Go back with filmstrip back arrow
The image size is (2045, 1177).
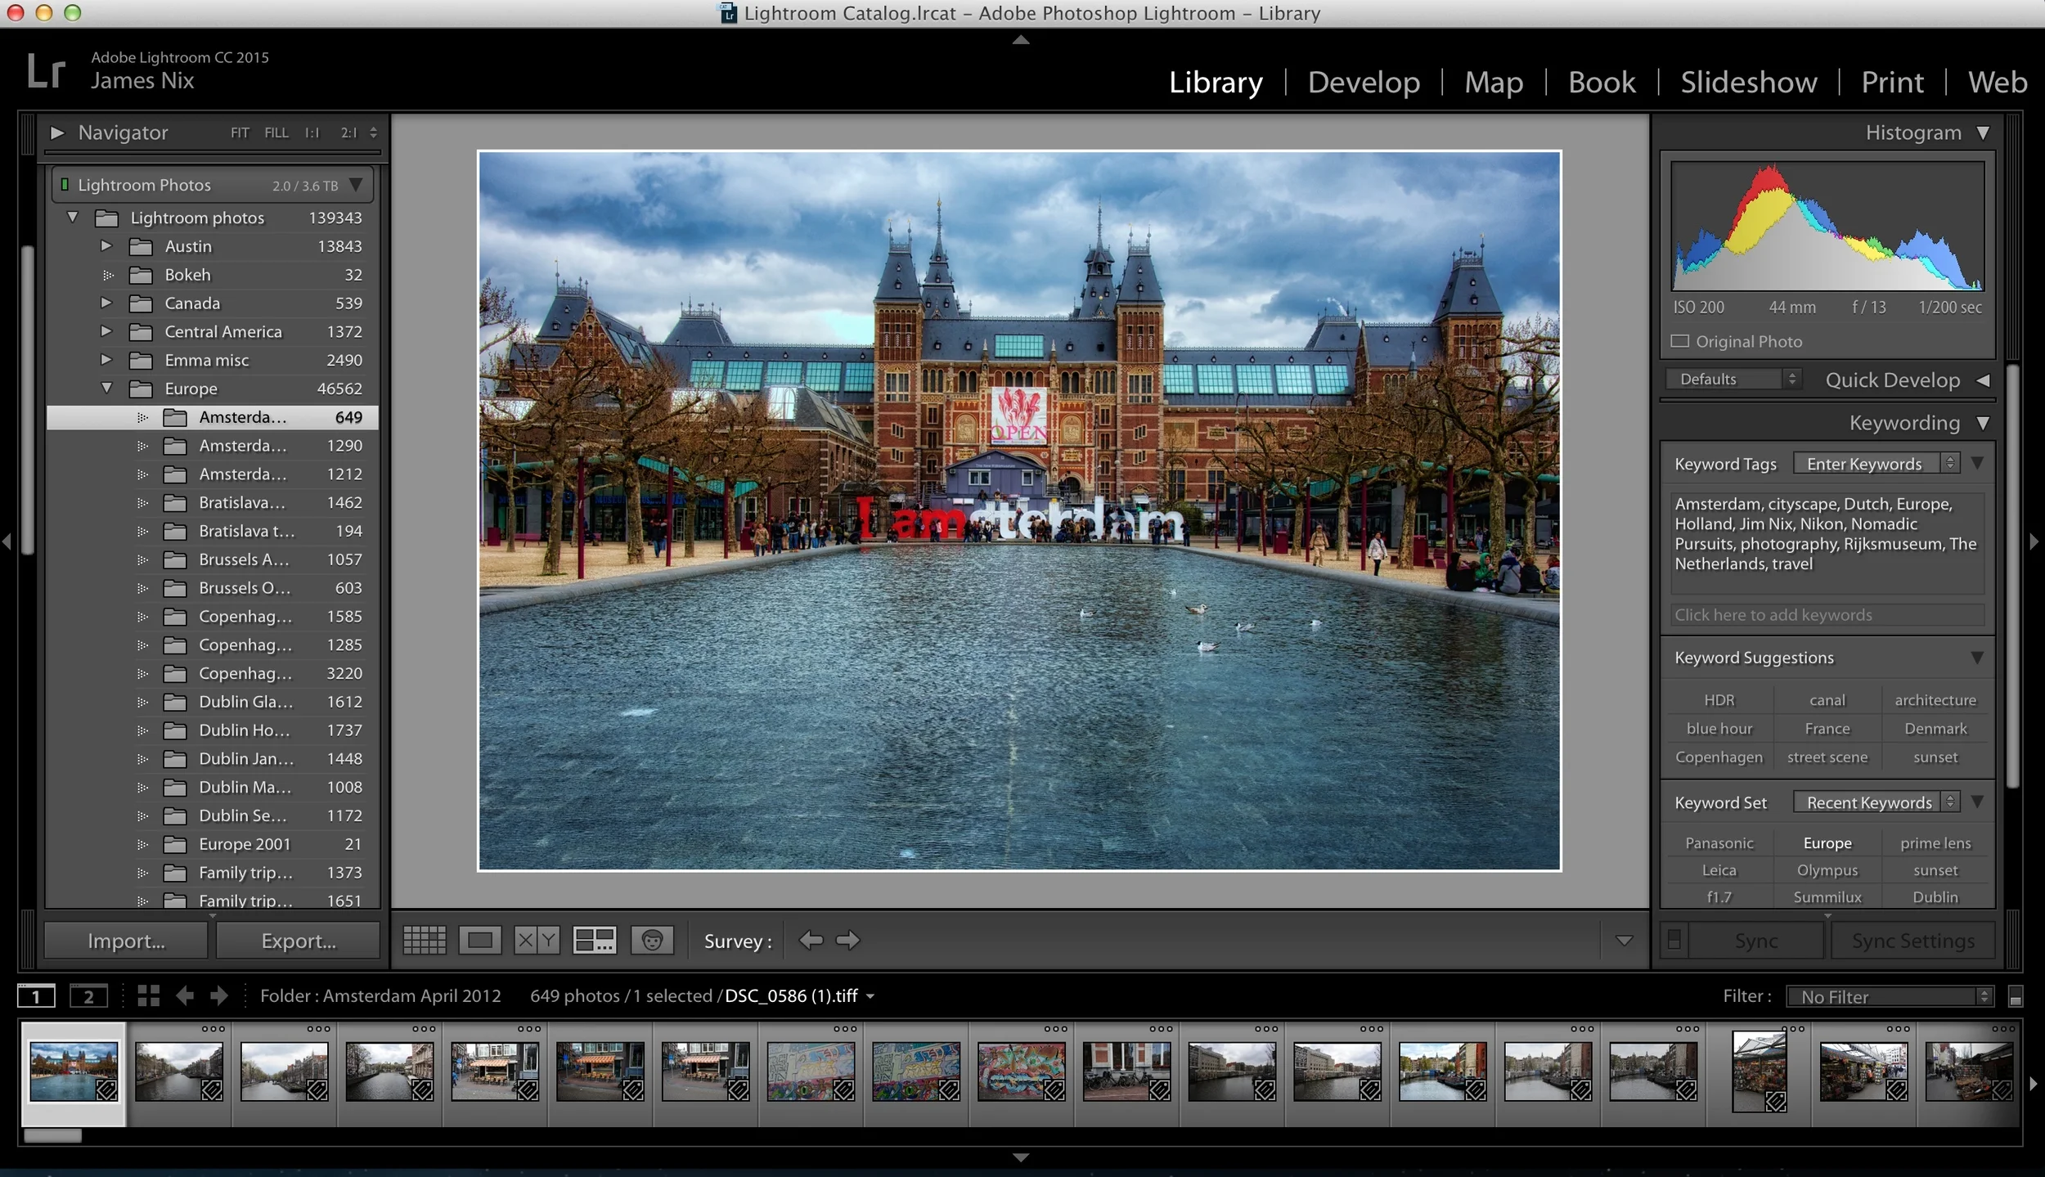point(185,995)
